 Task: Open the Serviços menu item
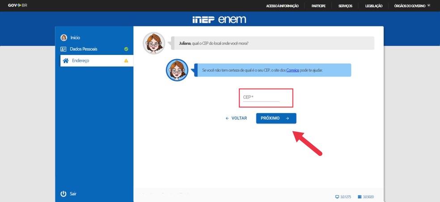pos(345,6)
